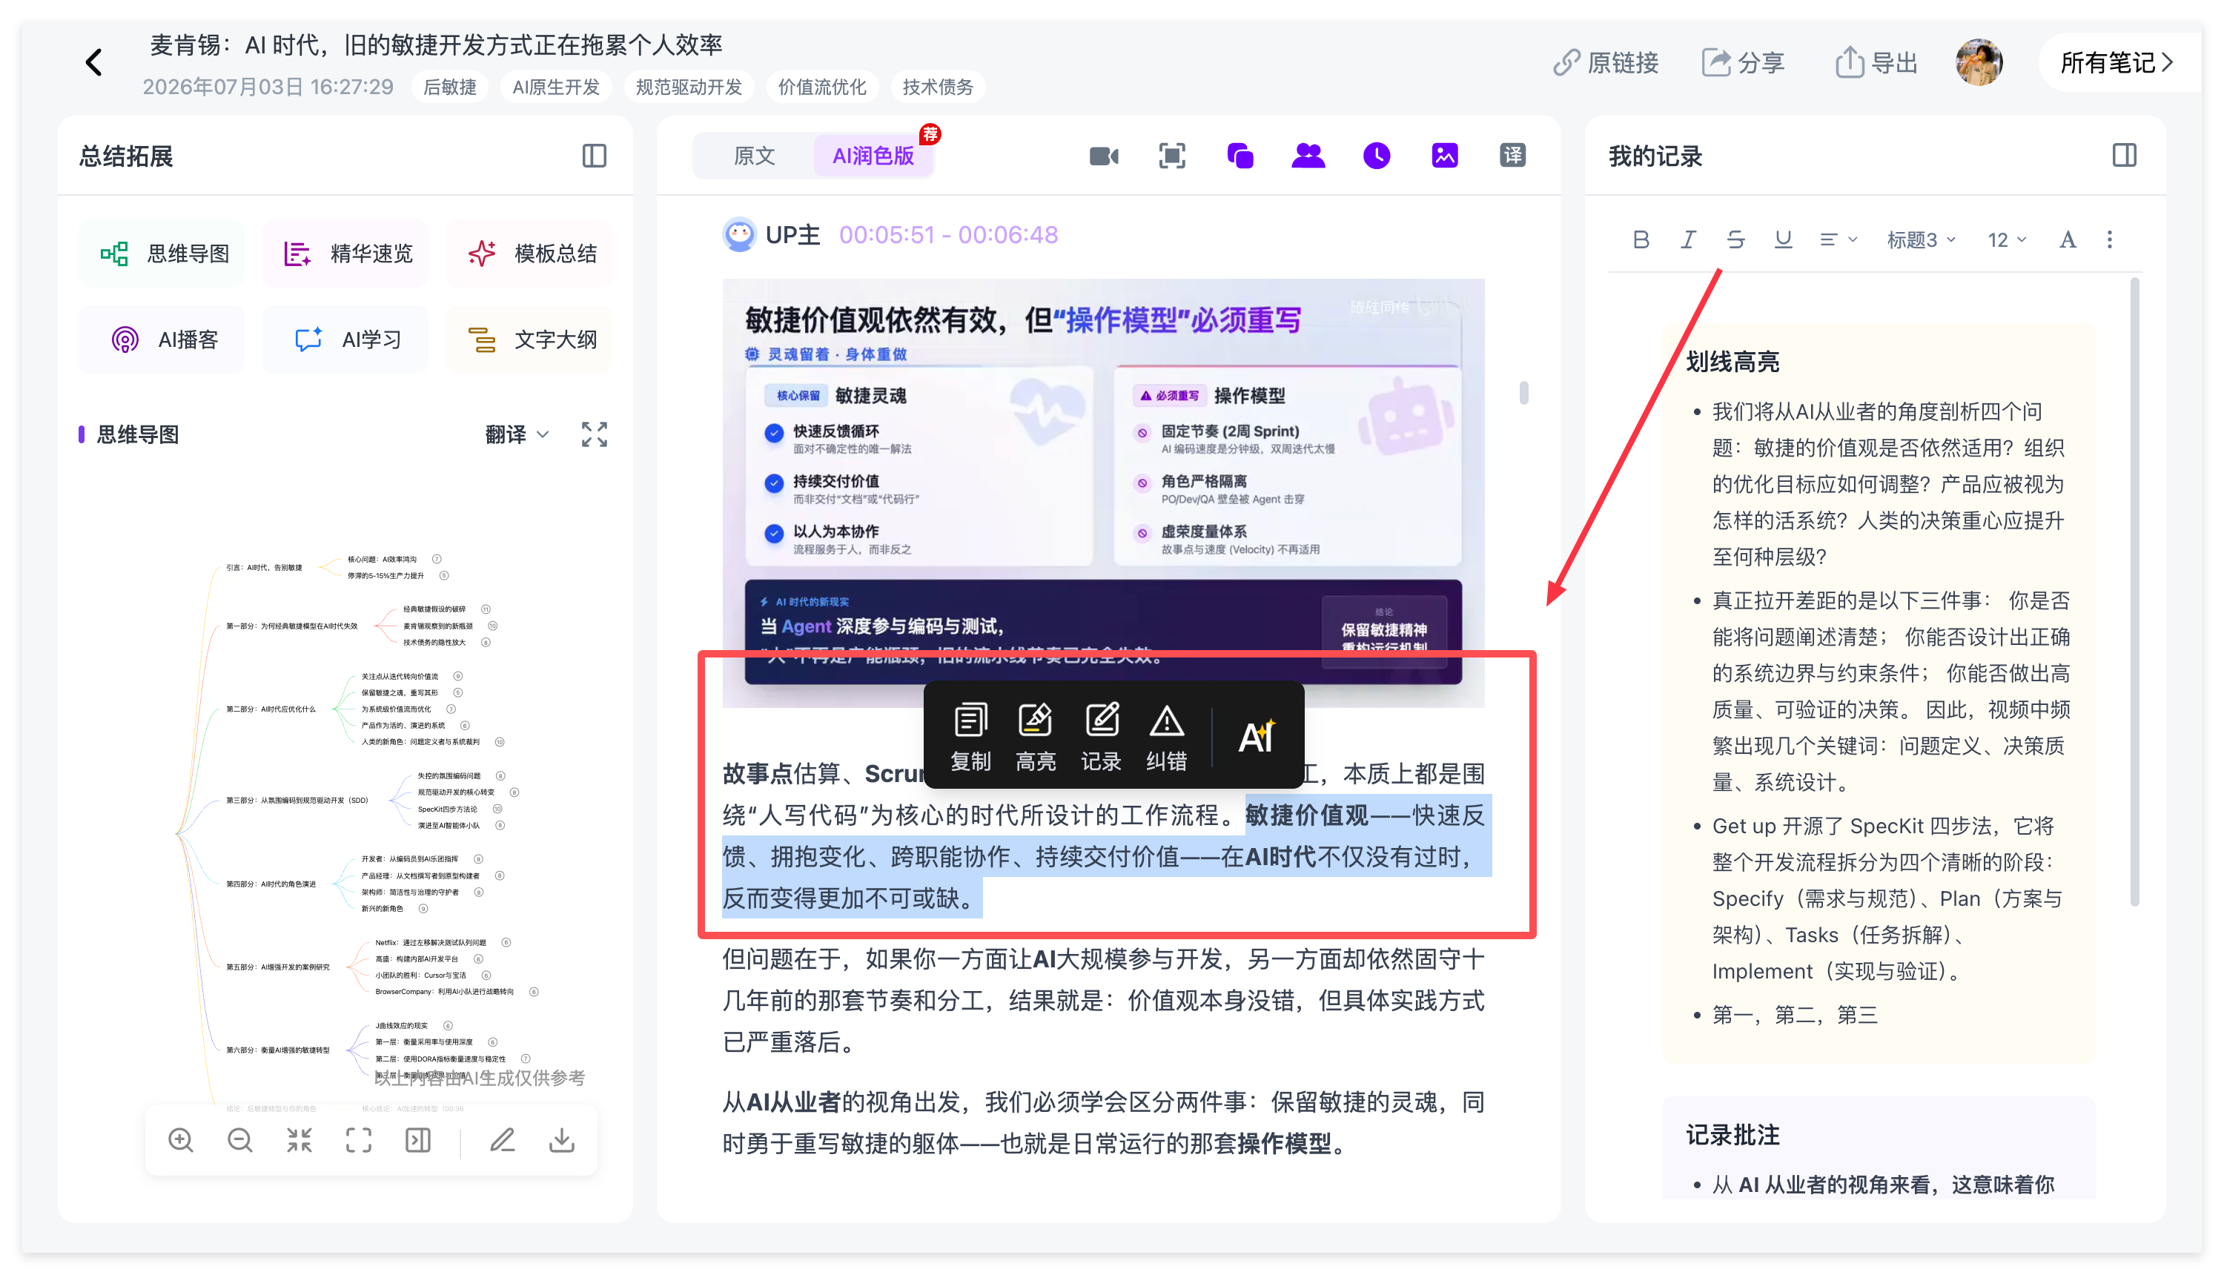Toggle mind map side layout icon
Screen dimensions: 2224x1275
[419, 1140]
